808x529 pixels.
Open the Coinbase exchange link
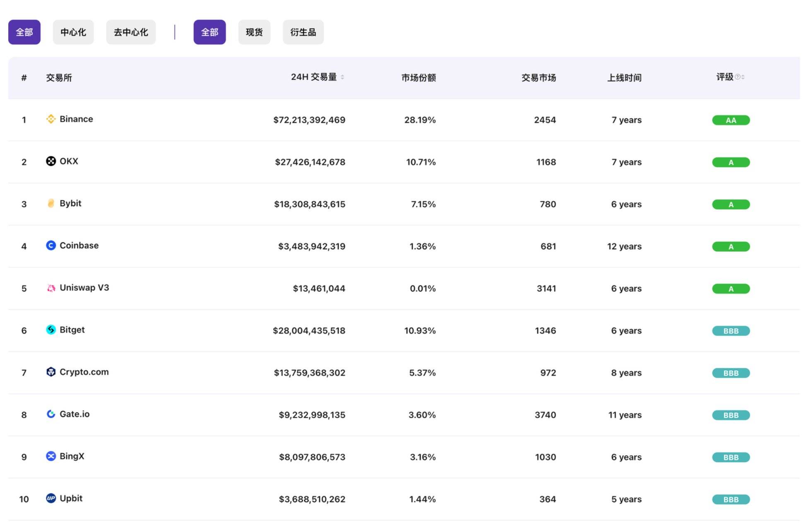coord(79,246)
